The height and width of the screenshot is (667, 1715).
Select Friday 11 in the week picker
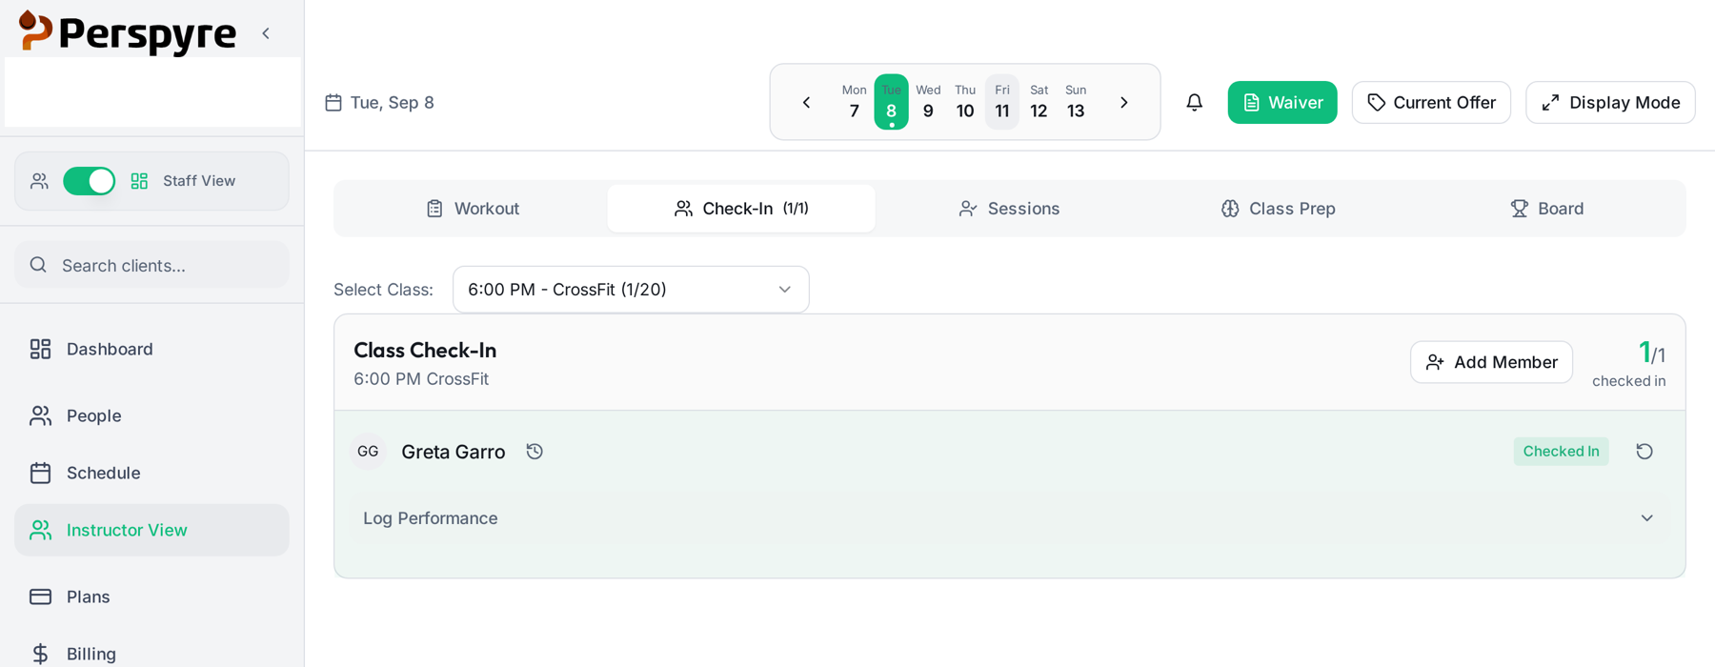1002,102
